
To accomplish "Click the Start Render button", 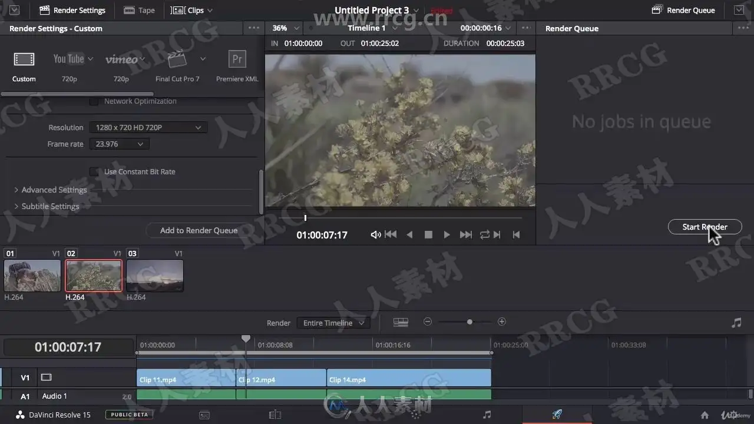I will (705, 227).
